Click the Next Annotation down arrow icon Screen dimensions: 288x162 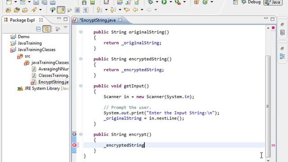(99, 9)
